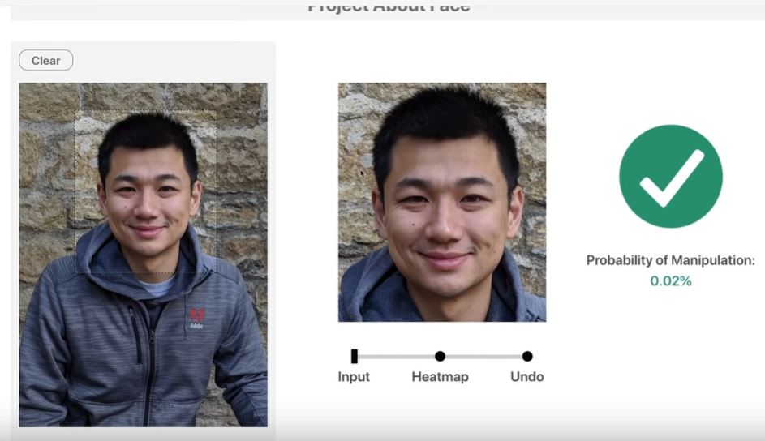Click the mouse pointer mark on cropped image
Viewport: 765px width, 441px height.
362,173
